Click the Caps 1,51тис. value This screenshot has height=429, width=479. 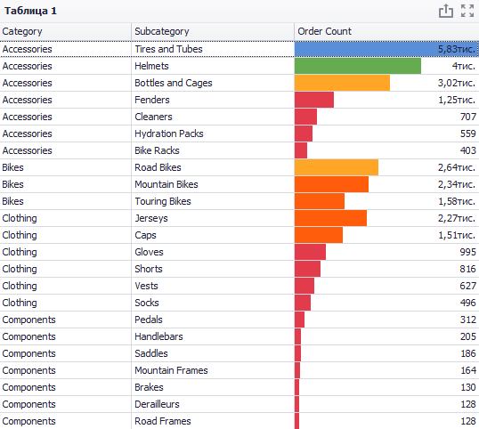click(x=457, y=235)
